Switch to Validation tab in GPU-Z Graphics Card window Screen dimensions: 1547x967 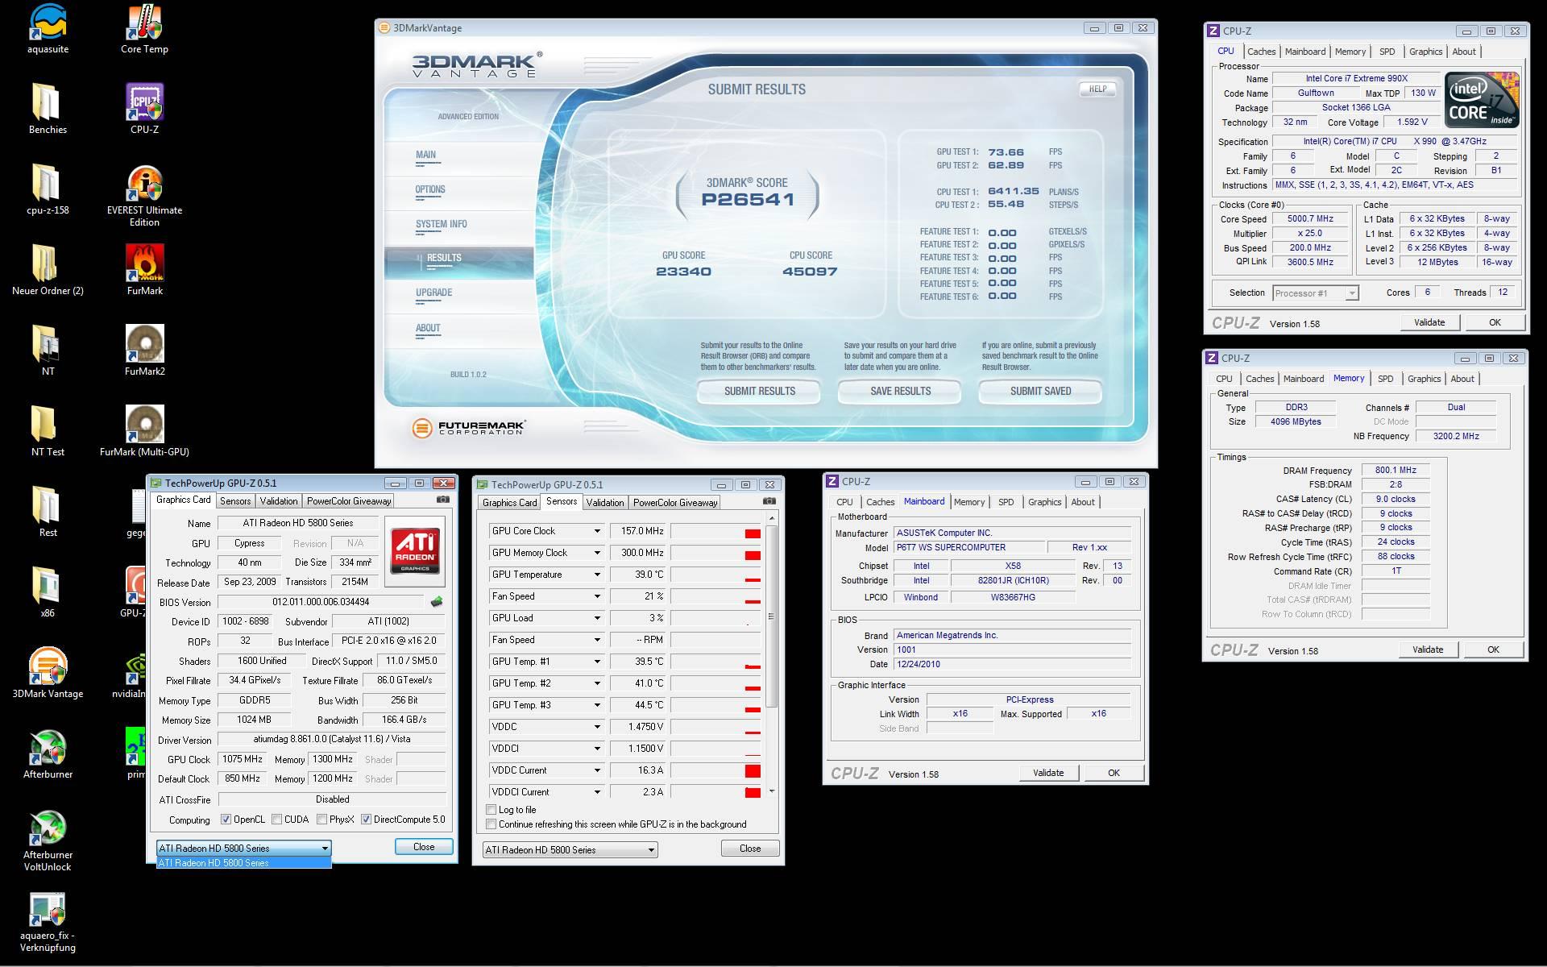pos(279,501)
